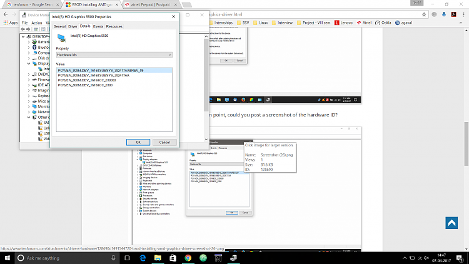Open the embedded Device Manager screenshot thumbnail
Image resolution: width=469 pixels, height=264 pixels.
click(x=247, y=189)
